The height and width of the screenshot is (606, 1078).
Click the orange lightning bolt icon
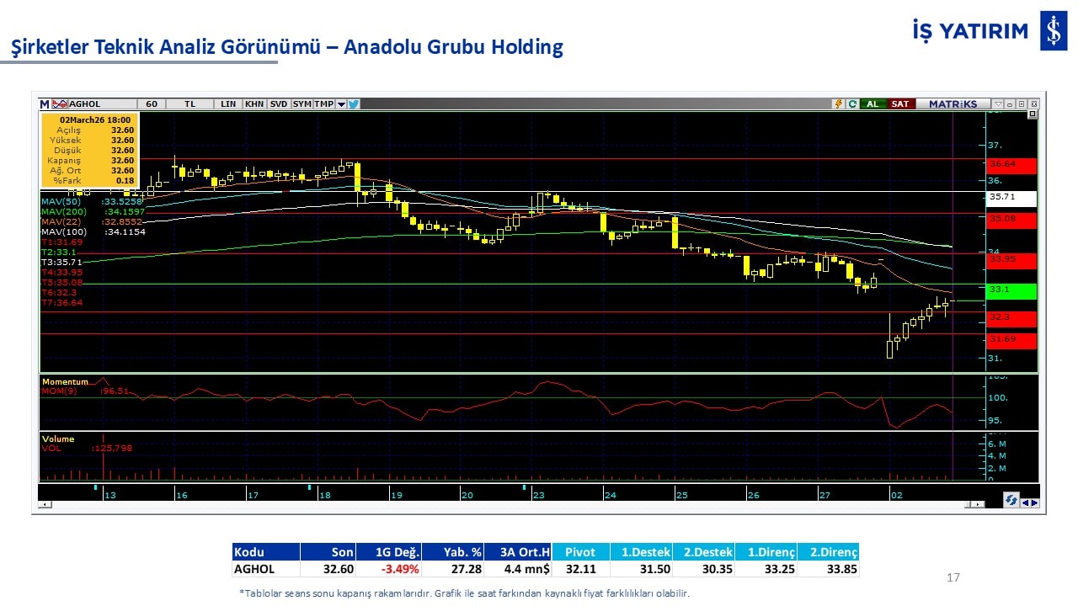tap(838, 104)
